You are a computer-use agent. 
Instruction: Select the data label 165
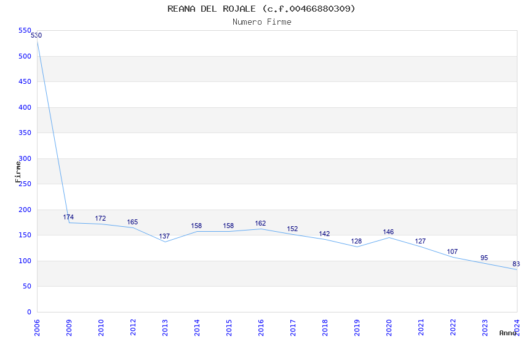pyautogui.click(x=132, y=222)
